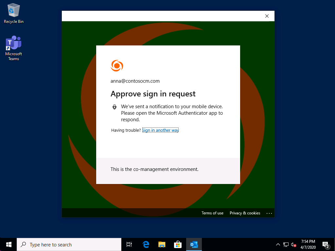Click the Start button
335x251 pixels.
click(x=8, y=244)
